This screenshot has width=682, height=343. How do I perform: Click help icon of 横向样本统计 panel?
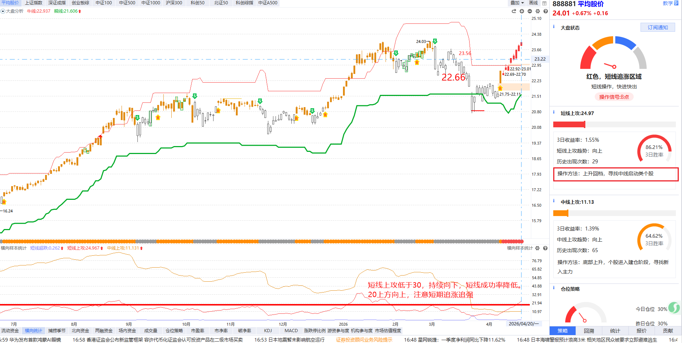point(545,248)
